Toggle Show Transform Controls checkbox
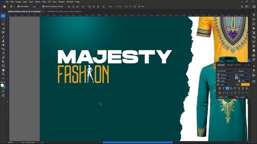Screen dimensions: 257x144 click(43, 6)
